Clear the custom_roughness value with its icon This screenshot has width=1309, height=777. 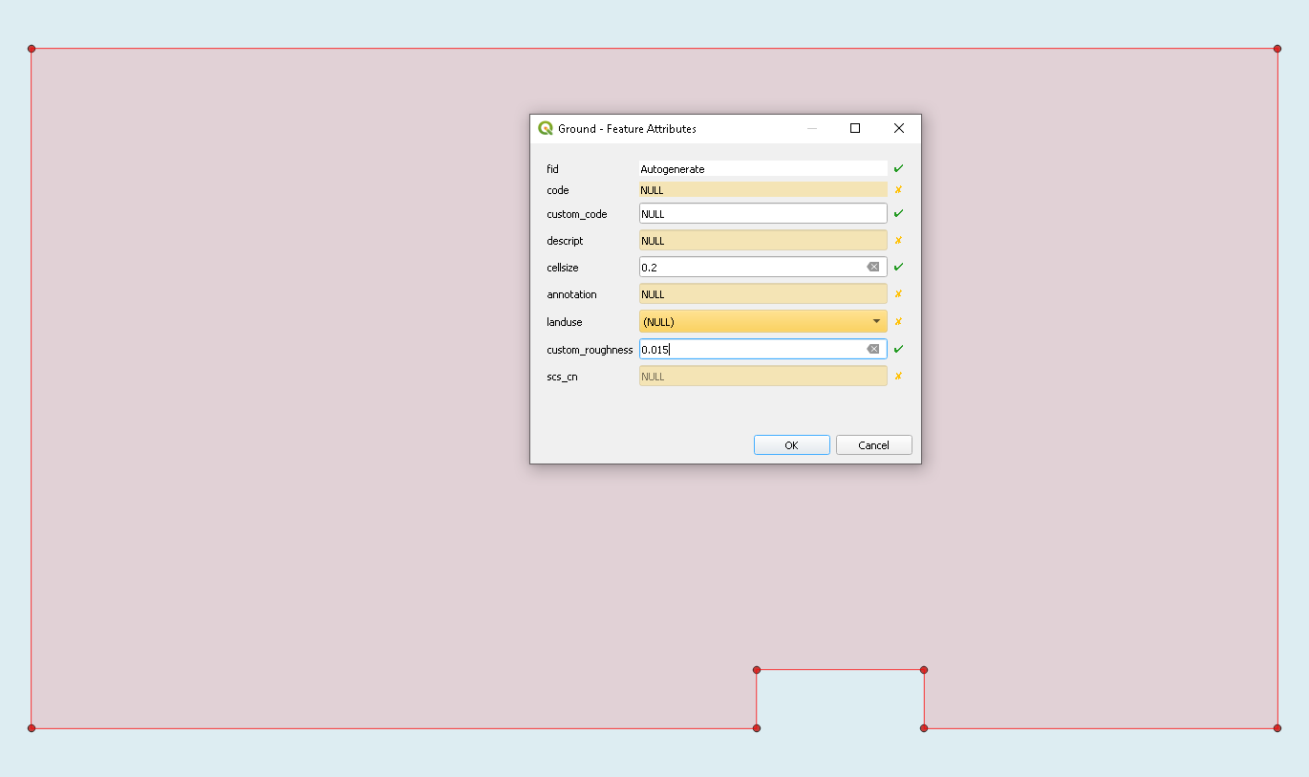872,350
